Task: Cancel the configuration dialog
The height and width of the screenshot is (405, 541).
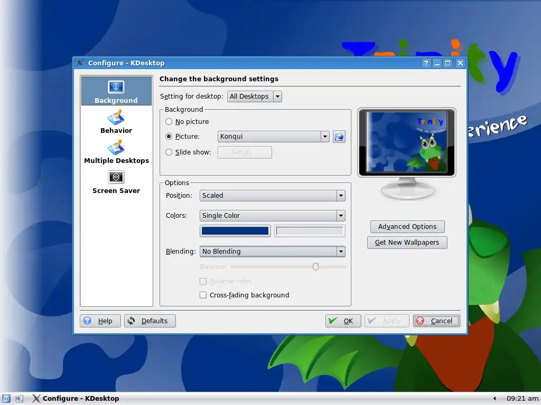Action: click(436, 321)
